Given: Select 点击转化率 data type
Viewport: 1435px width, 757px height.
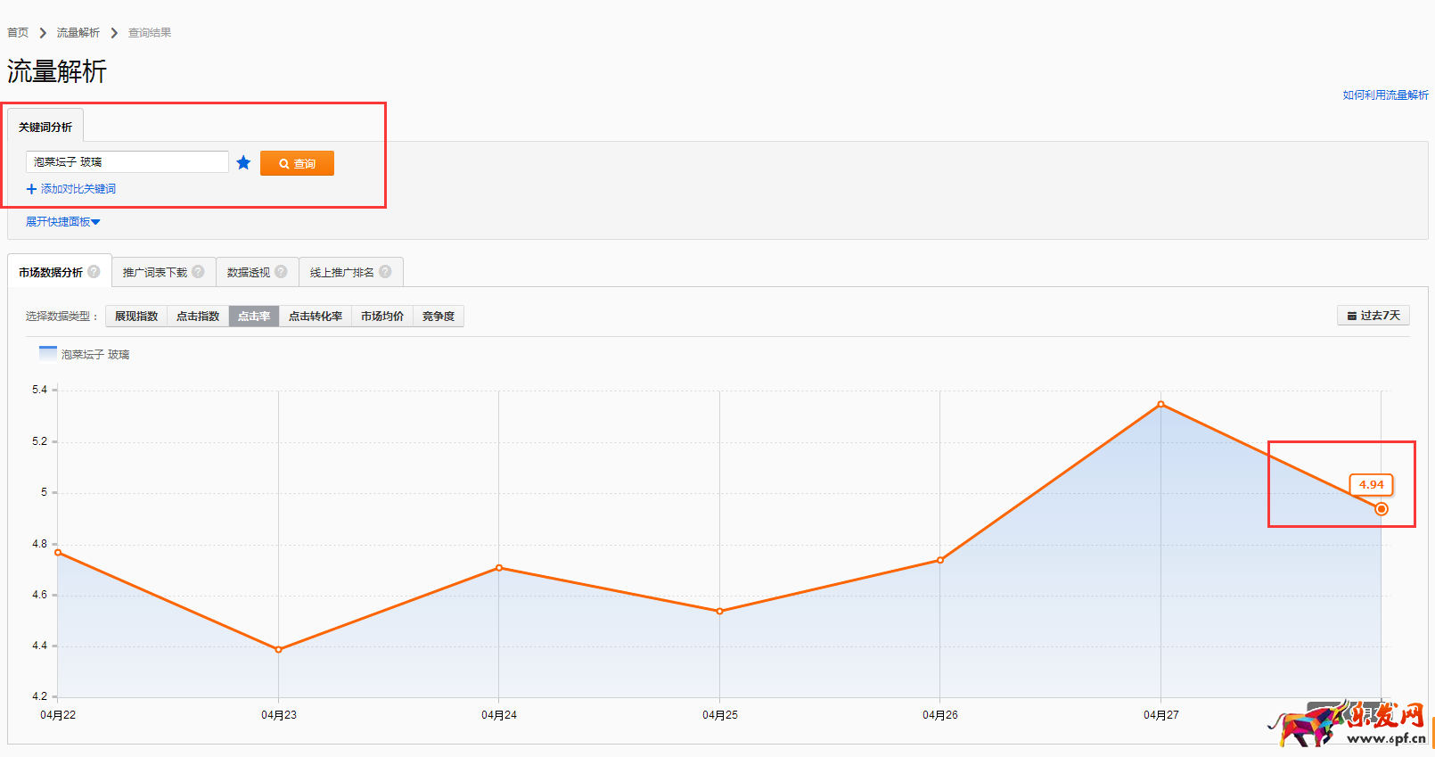Looking at the screenshot, I should pos(316,317).
